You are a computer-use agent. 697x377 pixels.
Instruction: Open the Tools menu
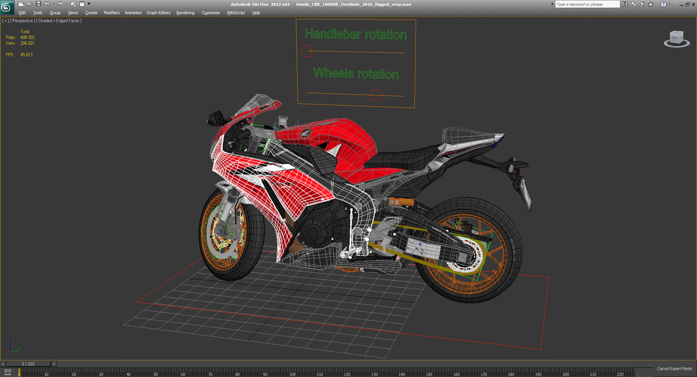coord(38,13)
